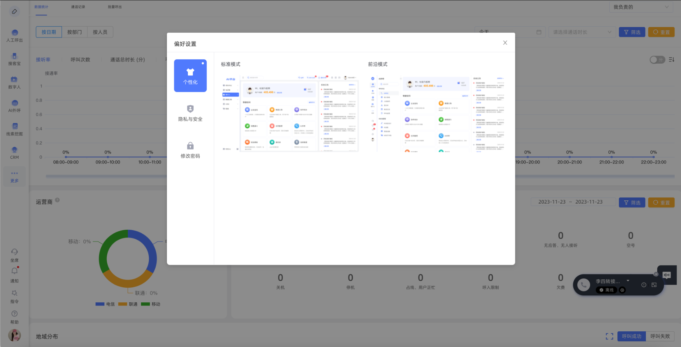This screenshot has height=347, width=681.
Task: Click the 呼叫失败 button
Action: [x=660, y=337]
